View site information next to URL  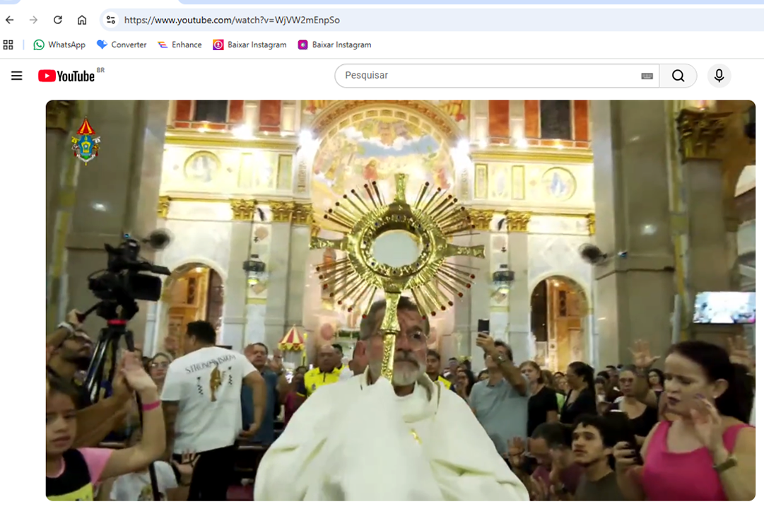pos(111,20)
